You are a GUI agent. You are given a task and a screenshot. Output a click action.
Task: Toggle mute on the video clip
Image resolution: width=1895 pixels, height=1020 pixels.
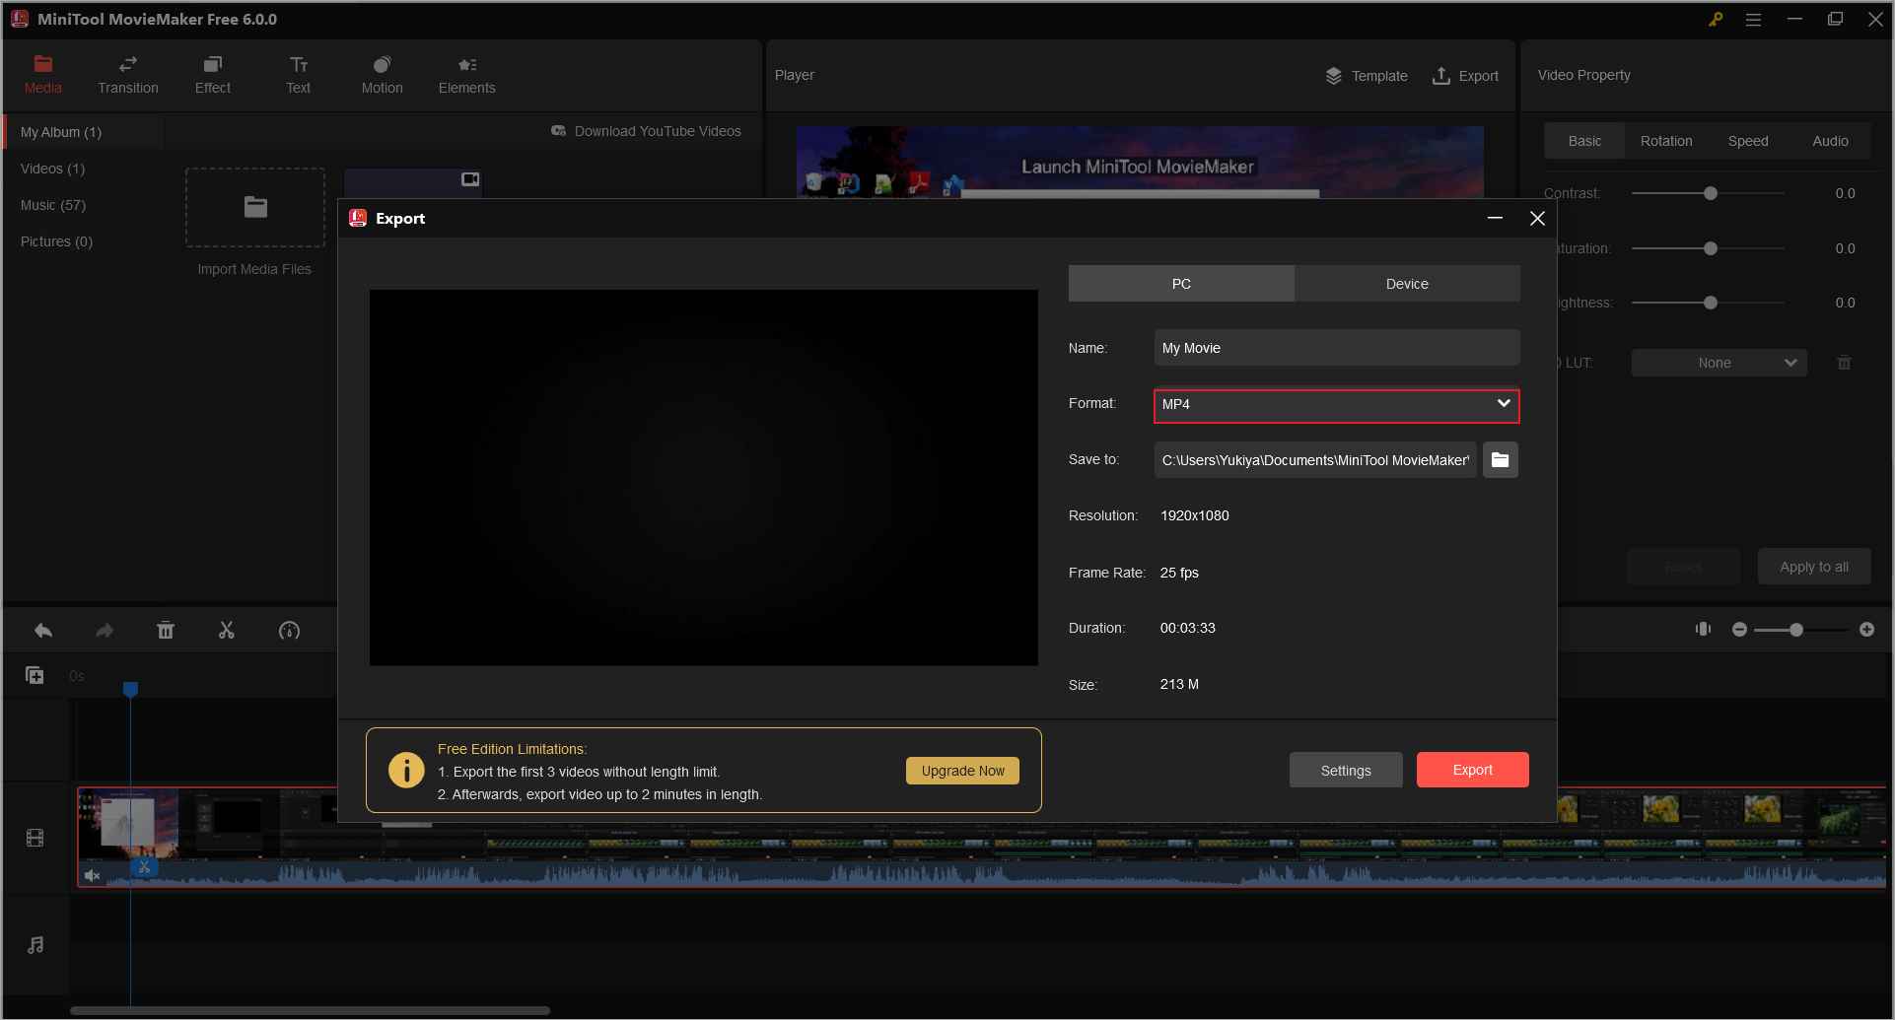tap(93, 875)
